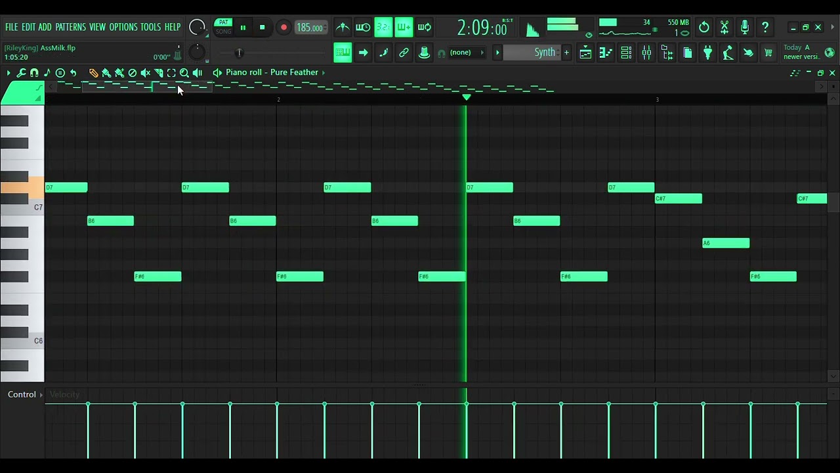The image size is (840, 473).
Task: Add a new pattern with plus button
Action: [566, 53]
